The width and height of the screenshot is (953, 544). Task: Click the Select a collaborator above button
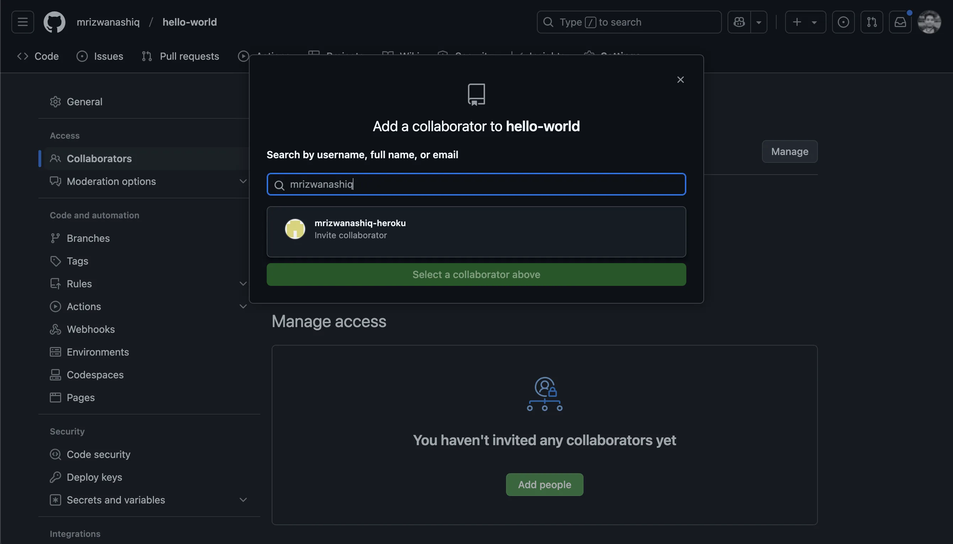pyautogui.click(x=476, y=274)
